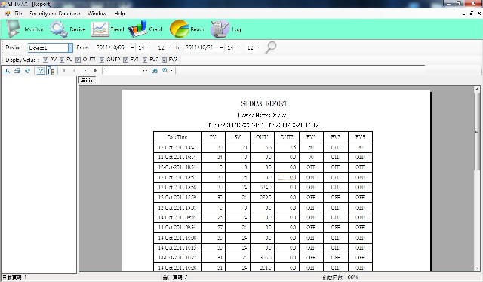The height and width of the screenshot is (282, 483).
Task: Go to next report page arrow
Action: tap(85, 71)
